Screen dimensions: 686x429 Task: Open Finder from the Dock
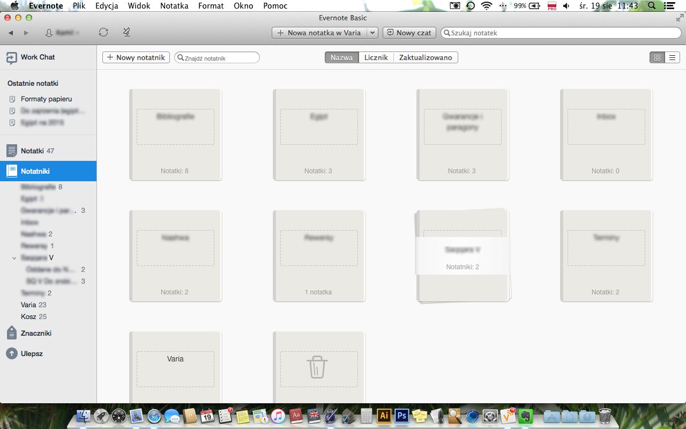point(84,416)
